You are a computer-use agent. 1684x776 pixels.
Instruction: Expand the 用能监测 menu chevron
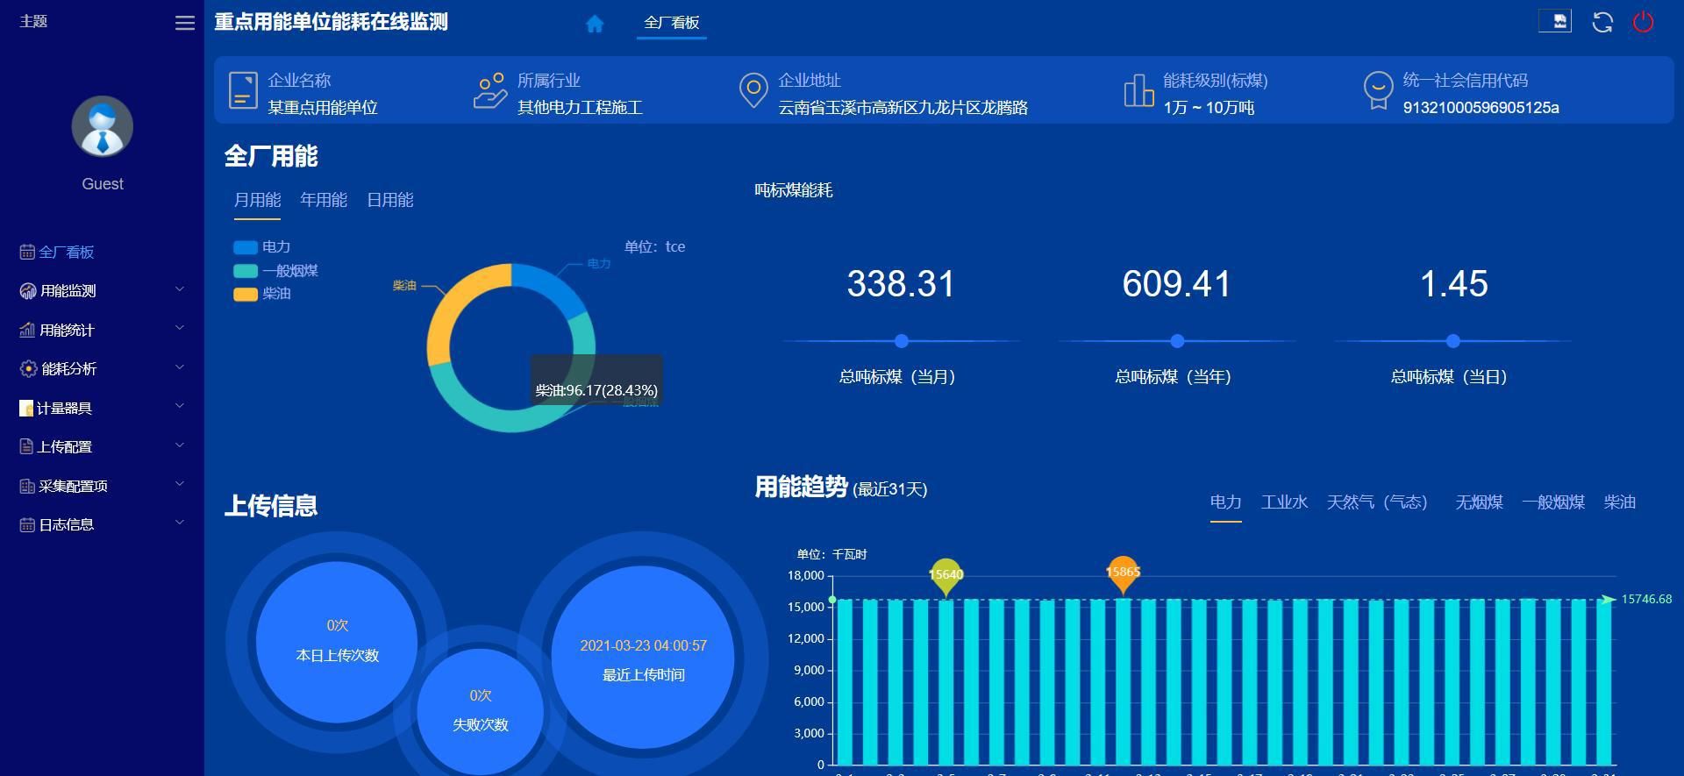[179, 289]
